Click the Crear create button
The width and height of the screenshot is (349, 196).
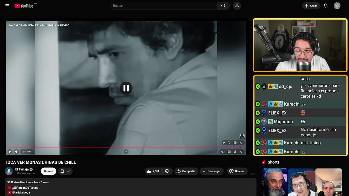coord(311,6)
